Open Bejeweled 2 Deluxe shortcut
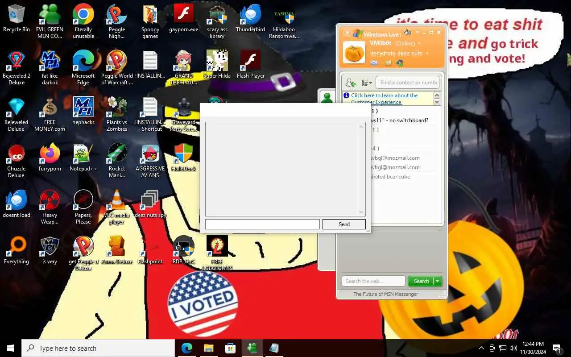 17,68
